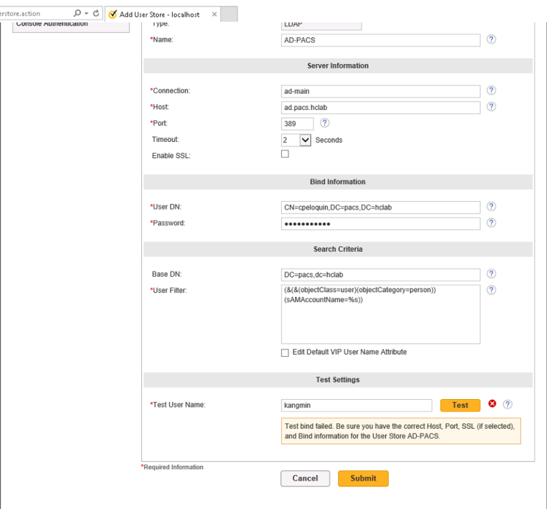Click the Test User Name field kangmin

pos(356,406)
